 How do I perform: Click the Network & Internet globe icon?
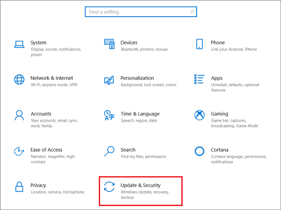(x=19, y=80)
